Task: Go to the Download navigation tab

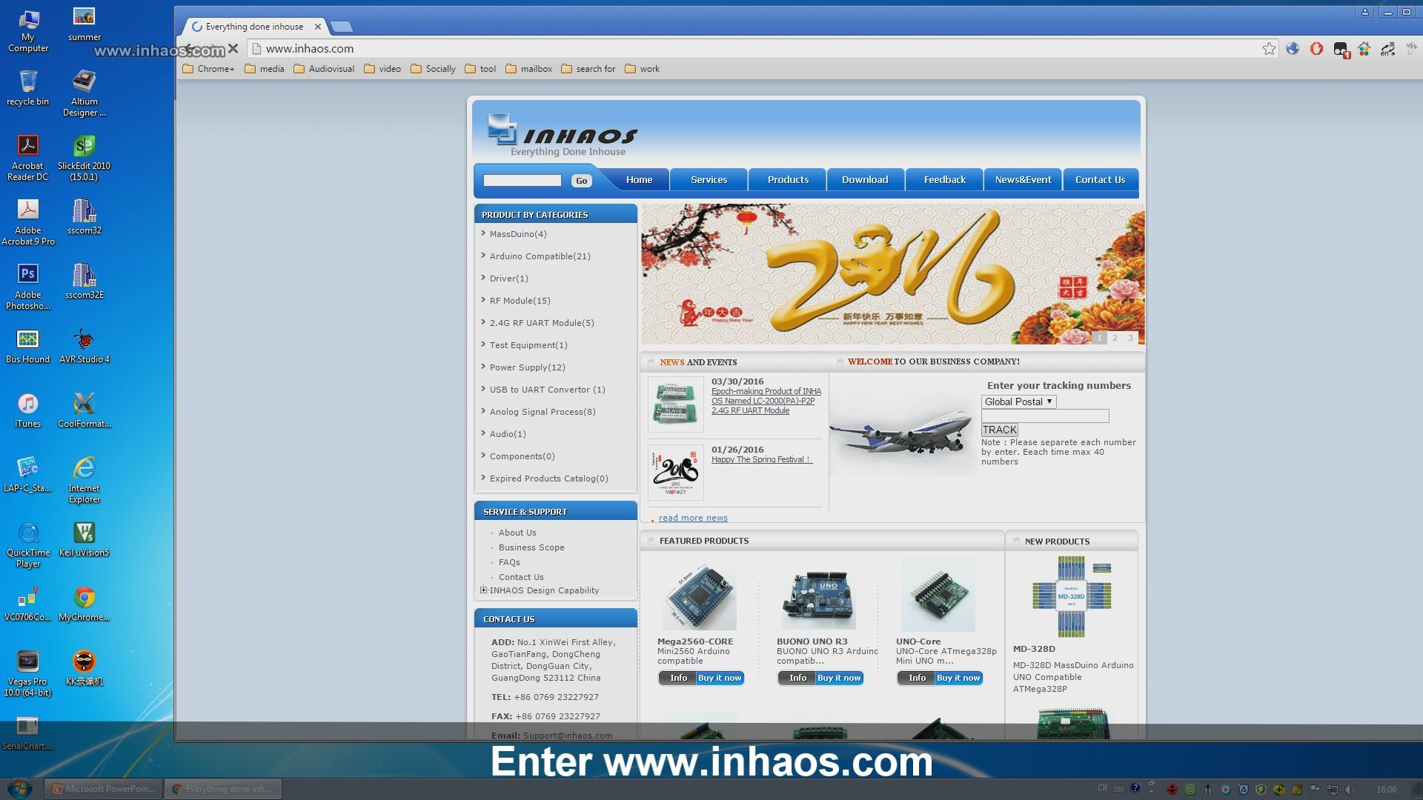Action: coord(865,180)
